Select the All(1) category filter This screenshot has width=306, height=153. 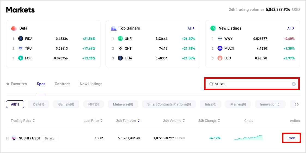coord(15,104)
